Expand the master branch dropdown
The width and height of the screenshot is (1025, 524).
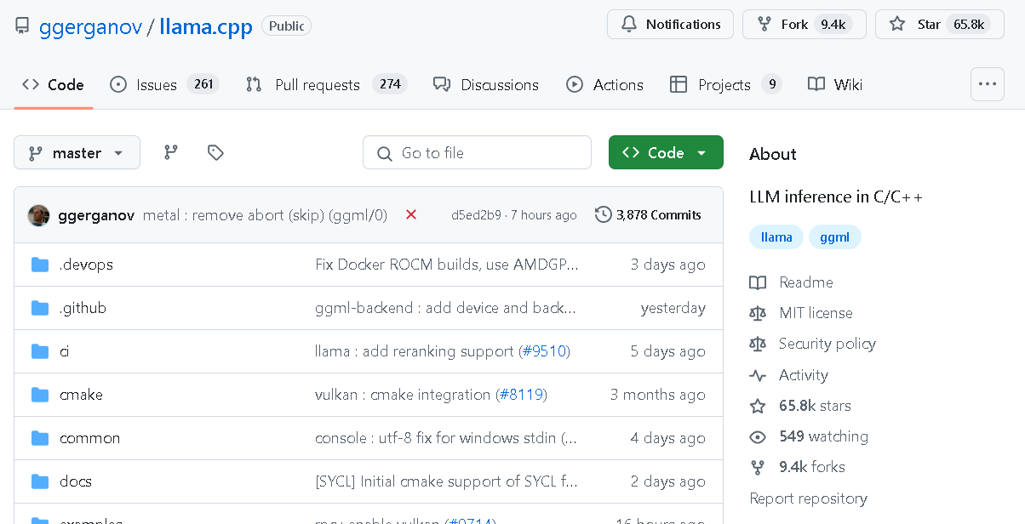77,153
